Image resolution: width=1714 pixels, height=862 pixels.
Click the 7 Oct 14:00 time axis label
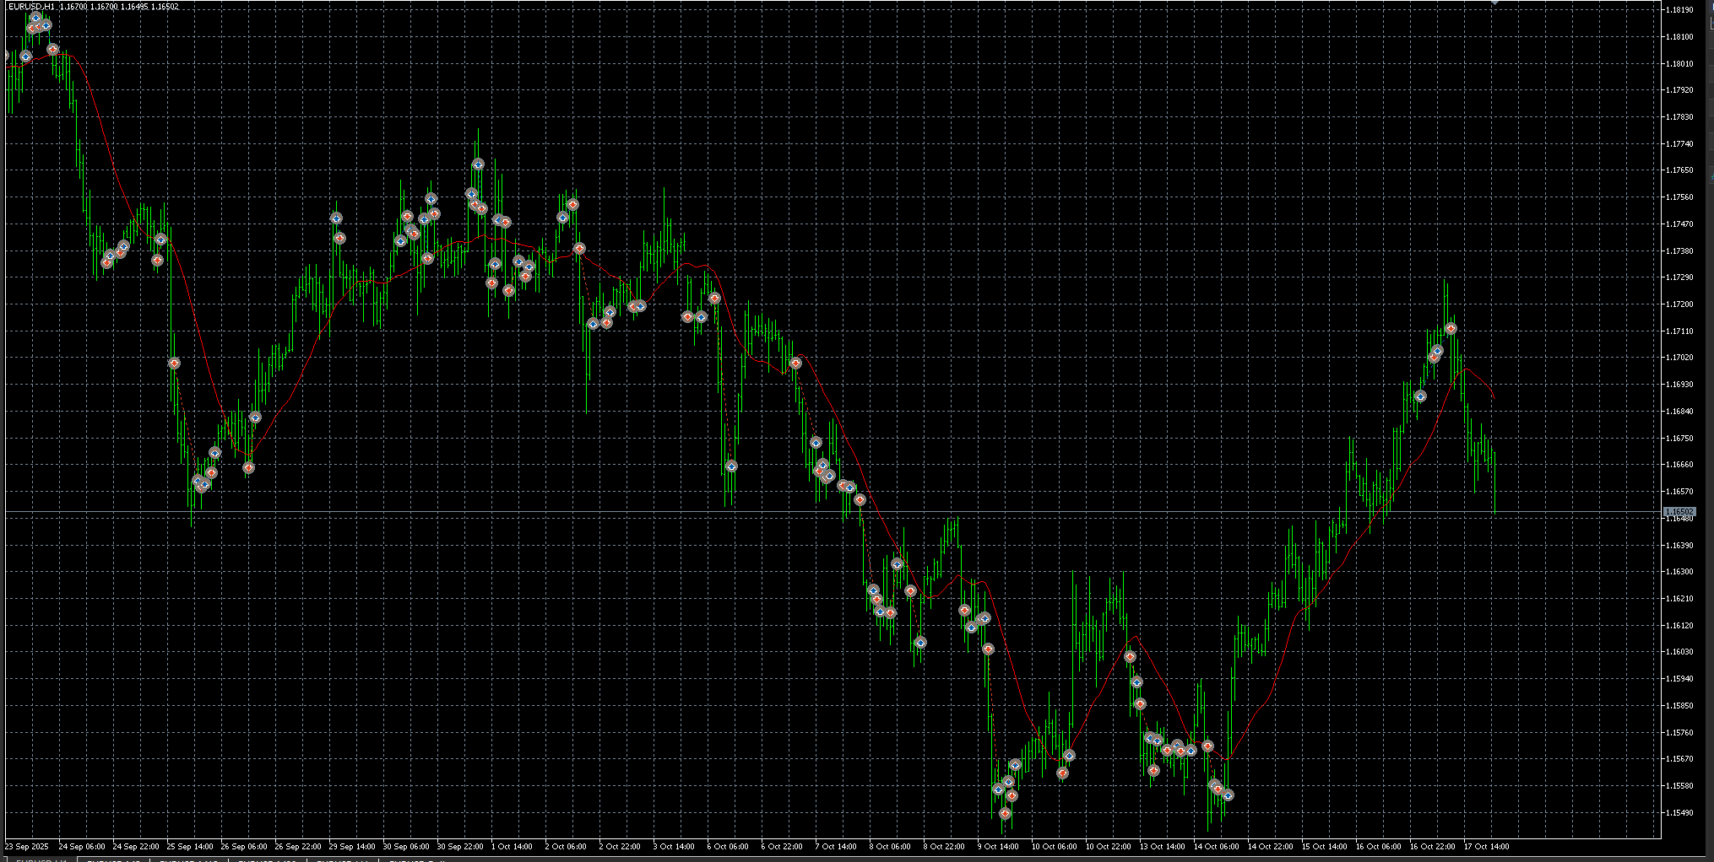coord(836,846)
